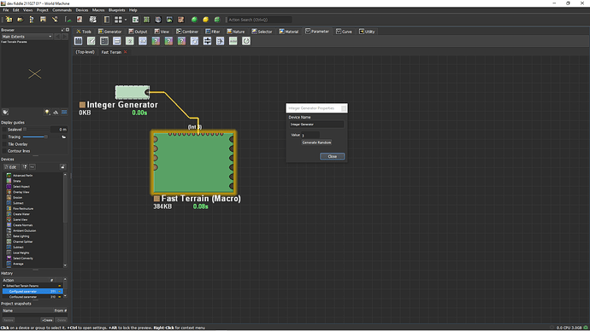Click the first question-mark parameter device icon
Viewport: 590px width, 331px height.
click(x=156, y=41)
